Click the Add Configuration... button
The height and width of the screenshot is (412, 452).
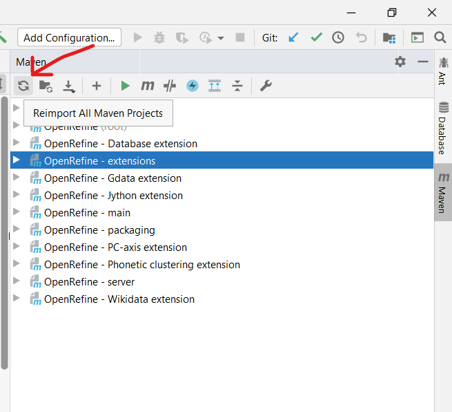click(69, 37)
